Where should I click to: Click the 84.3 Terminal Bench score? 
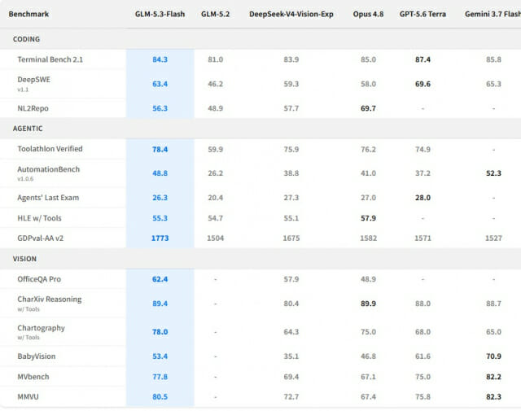point(160,59)
